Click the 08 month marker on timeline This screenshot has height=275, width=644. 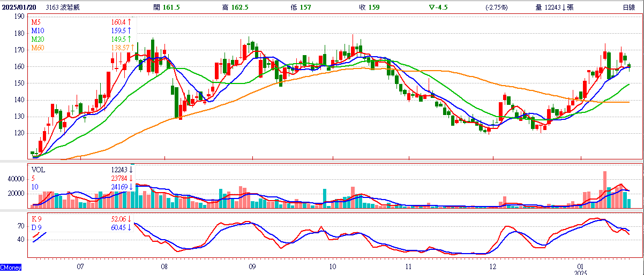pyautogui.click(x=164, y=266)
